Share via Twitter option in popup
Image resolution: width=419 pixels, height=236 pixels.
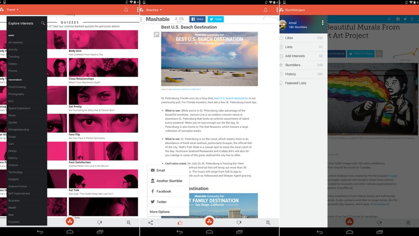point(168,201)
